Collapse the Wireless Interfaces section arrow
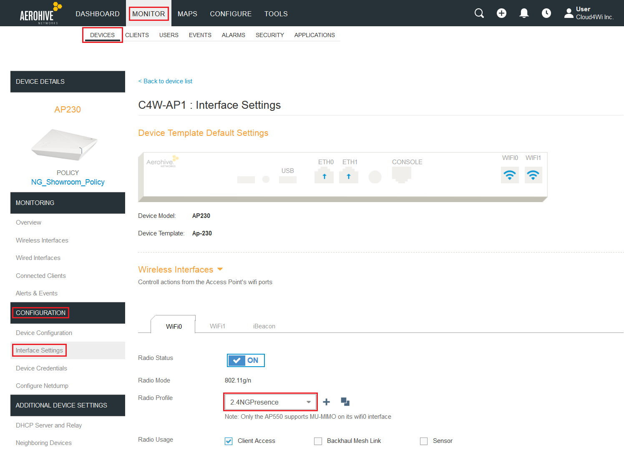624x450 pixels. tap(220, 269)
